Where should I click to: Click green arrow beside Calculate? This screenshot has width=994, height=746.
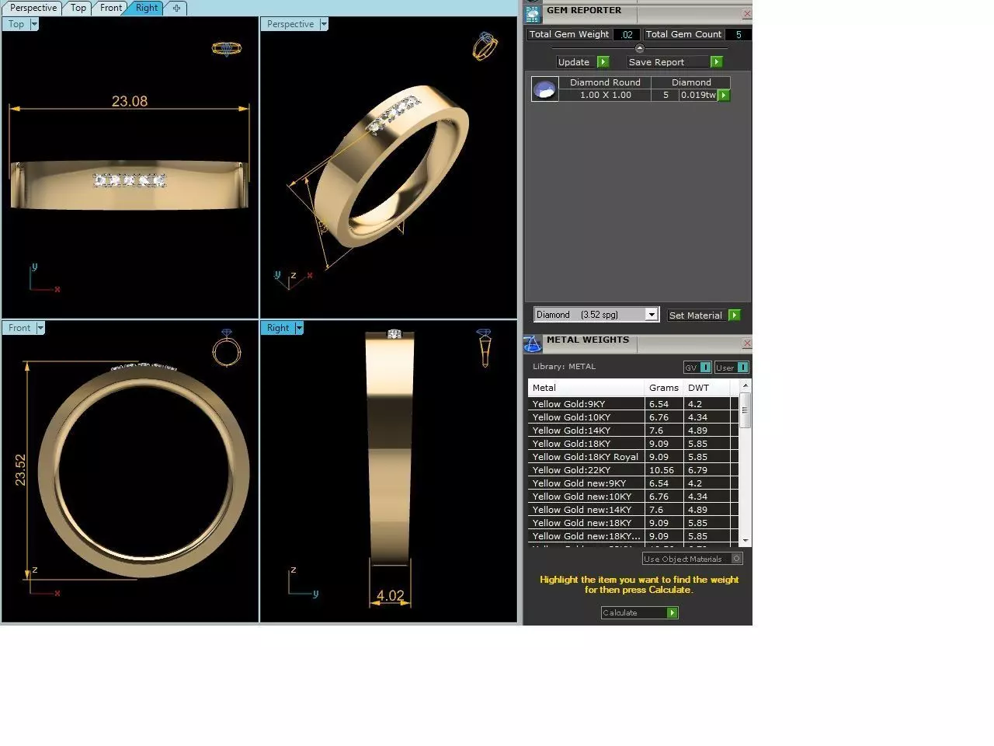click(673, 613)
